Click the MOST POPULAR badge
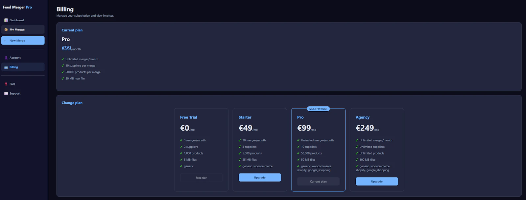This screenshot has width=526, height=200. click(x=318, y=109)
